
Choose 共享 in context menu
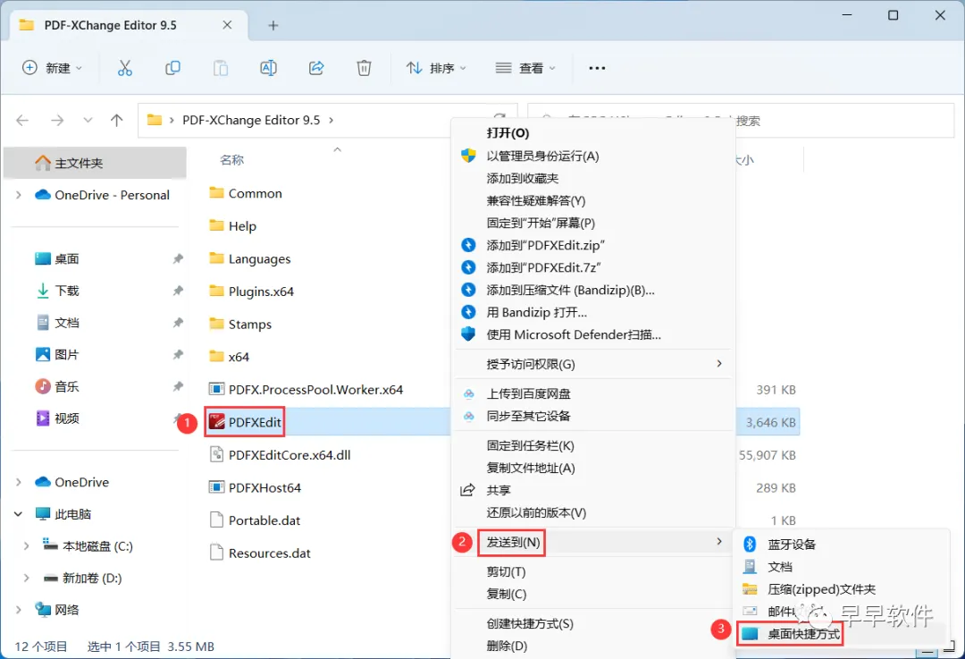499,490
